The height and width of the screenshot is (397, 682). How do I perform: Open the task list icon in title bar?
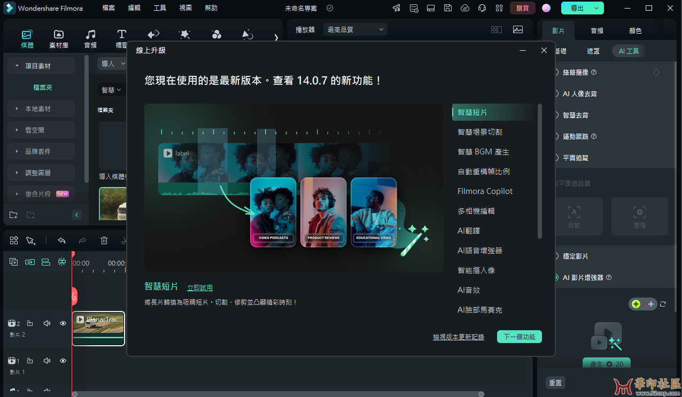pyautogui.click(x=414, y=8)
